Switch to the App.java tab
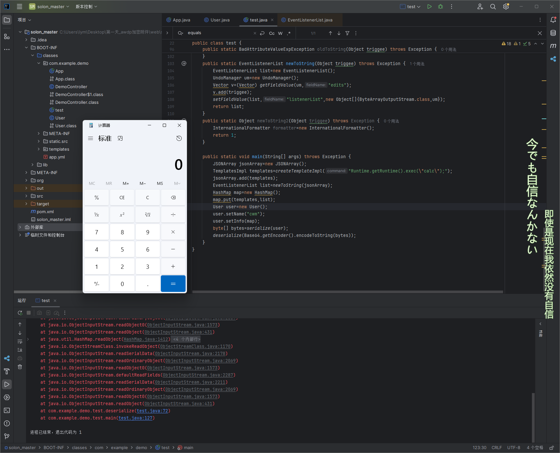Image resolution: width=560 pixels, height=453 pixels. pos(178,20)
